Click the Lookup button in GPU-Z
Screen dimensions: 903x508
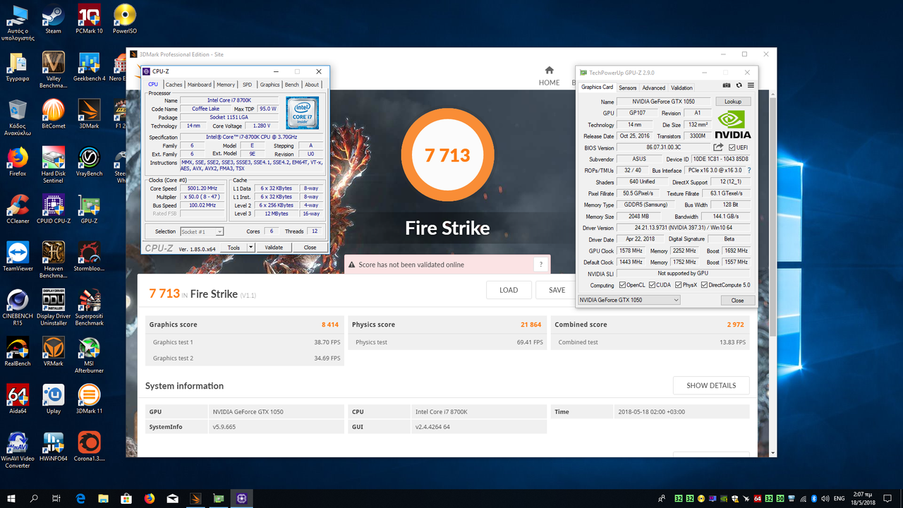(x=733, y=102)
